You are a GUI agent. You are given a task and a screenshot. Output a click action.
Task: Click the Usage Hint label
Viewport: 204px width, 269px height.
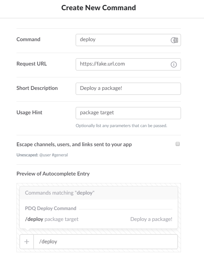(29, 113)
